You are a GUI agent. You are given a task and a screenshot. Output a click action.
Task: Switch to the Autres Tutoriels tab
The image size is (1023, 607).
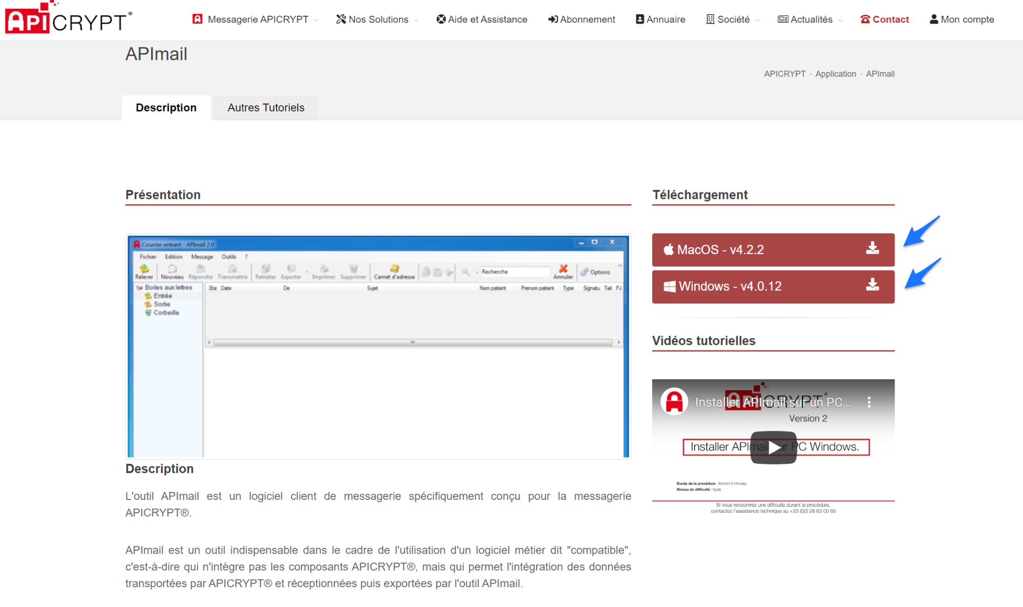tap(266, 108)
